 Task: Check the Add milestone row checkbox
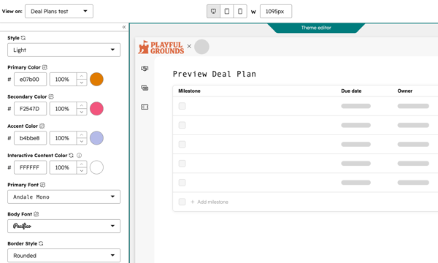tap(182, 202)
